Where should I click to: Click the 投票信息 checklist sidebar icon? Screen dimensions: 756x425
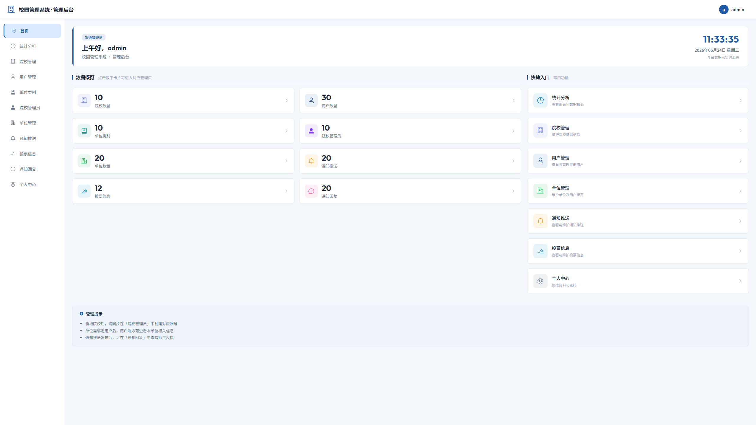13,154
